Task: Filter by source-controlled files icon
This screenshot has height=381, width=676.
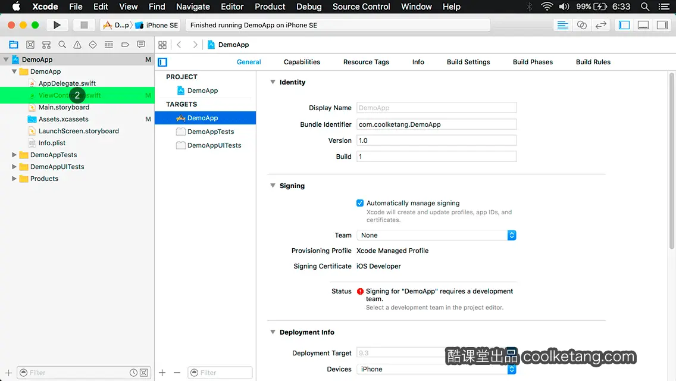Action: [144, 373]
